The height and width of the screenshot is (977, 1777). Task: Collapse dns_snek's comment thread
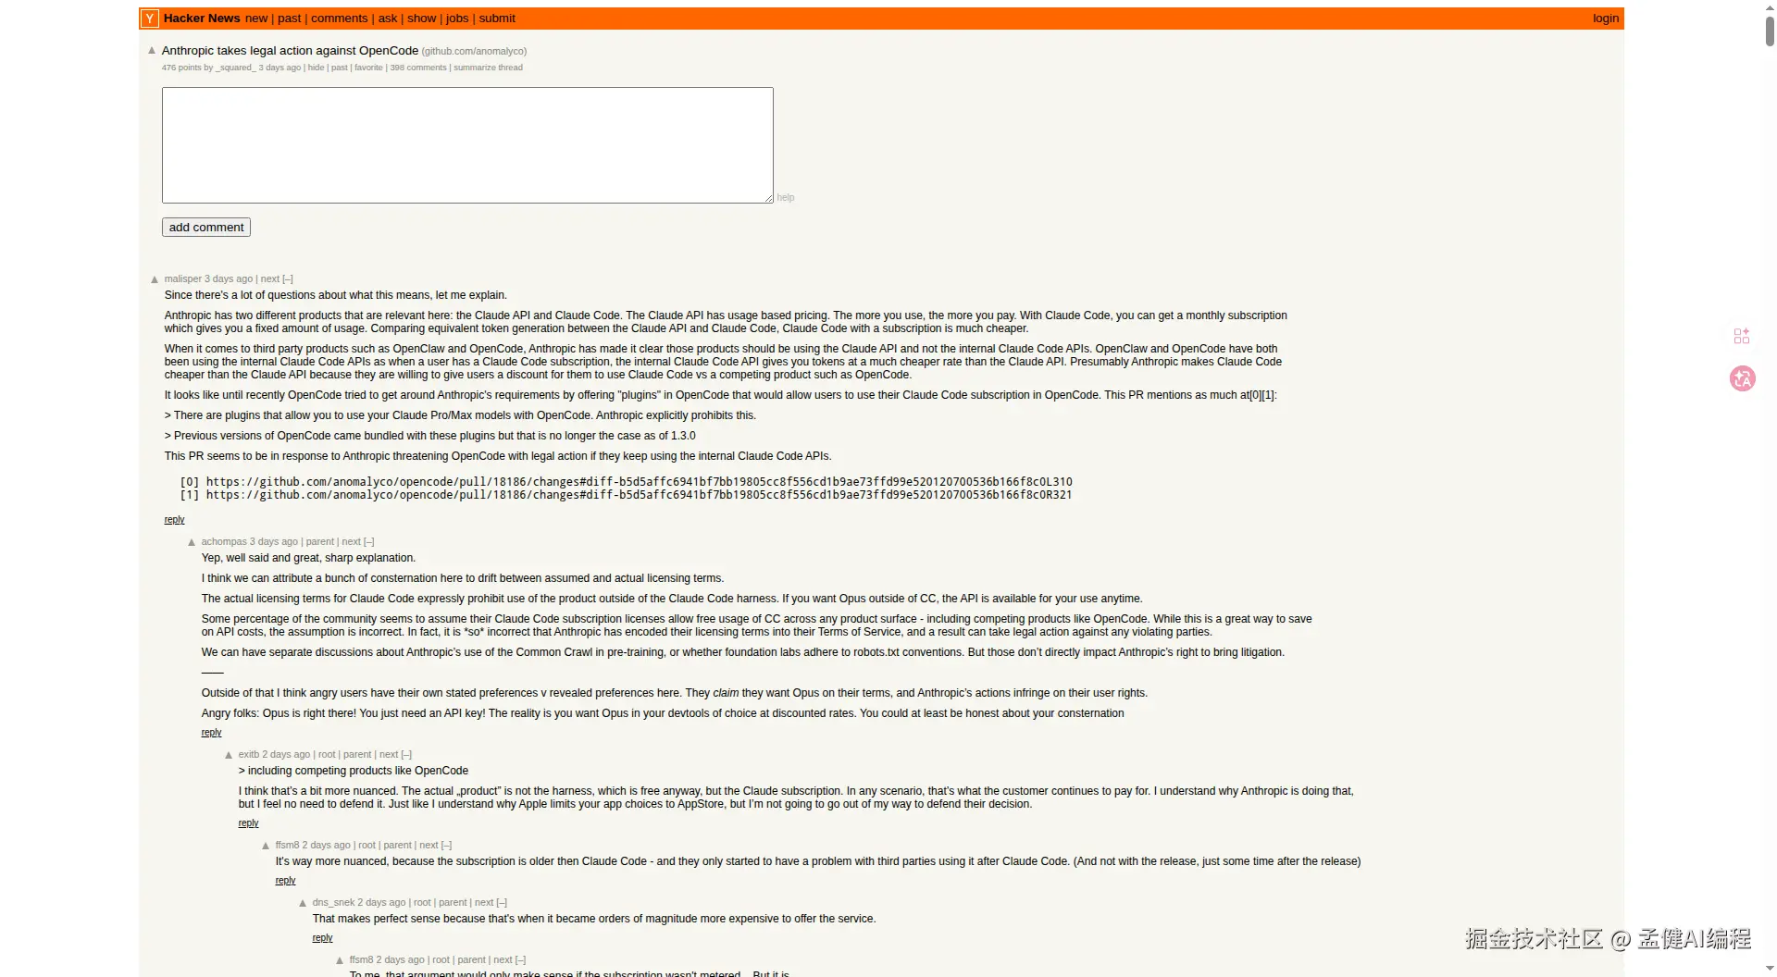[x=502, y=902]
